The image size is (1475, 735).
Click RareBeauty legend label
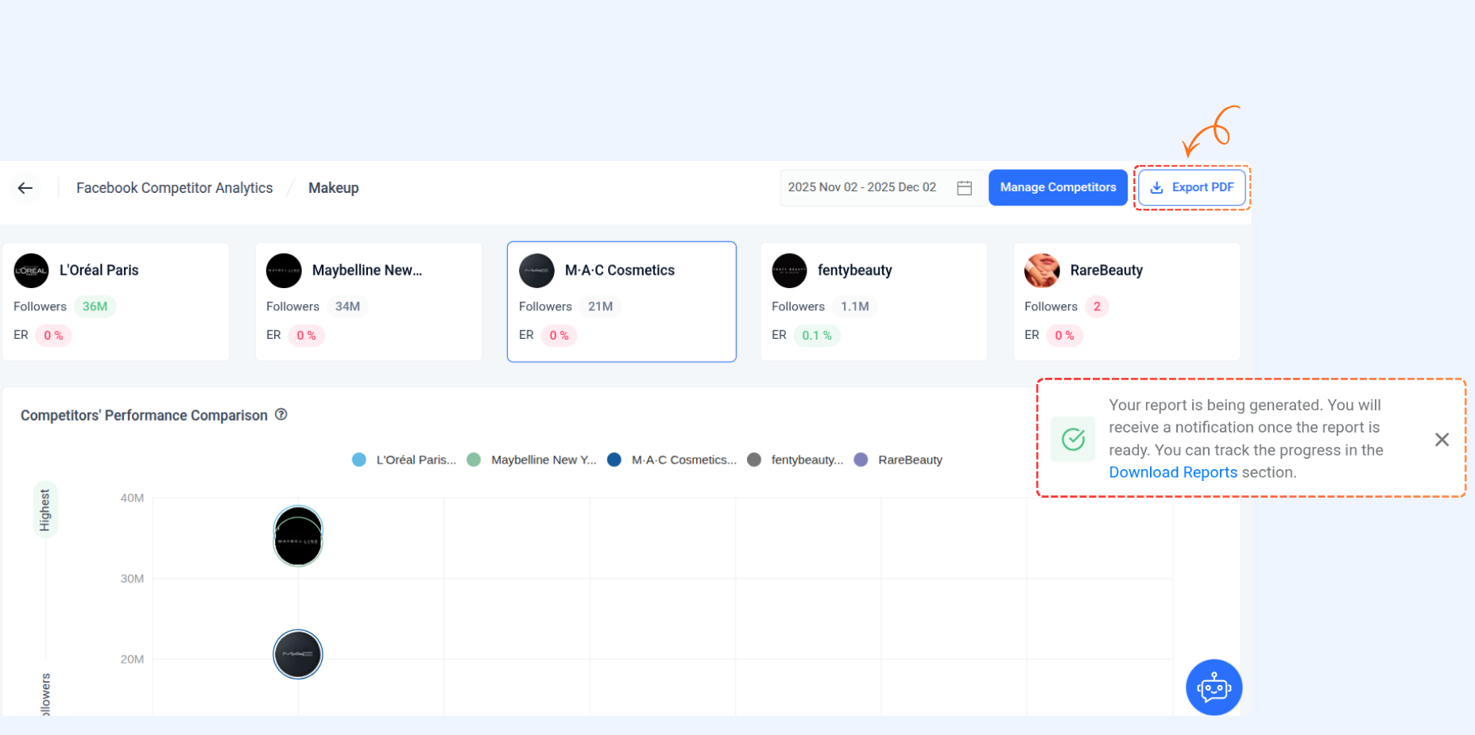point(910,460)
